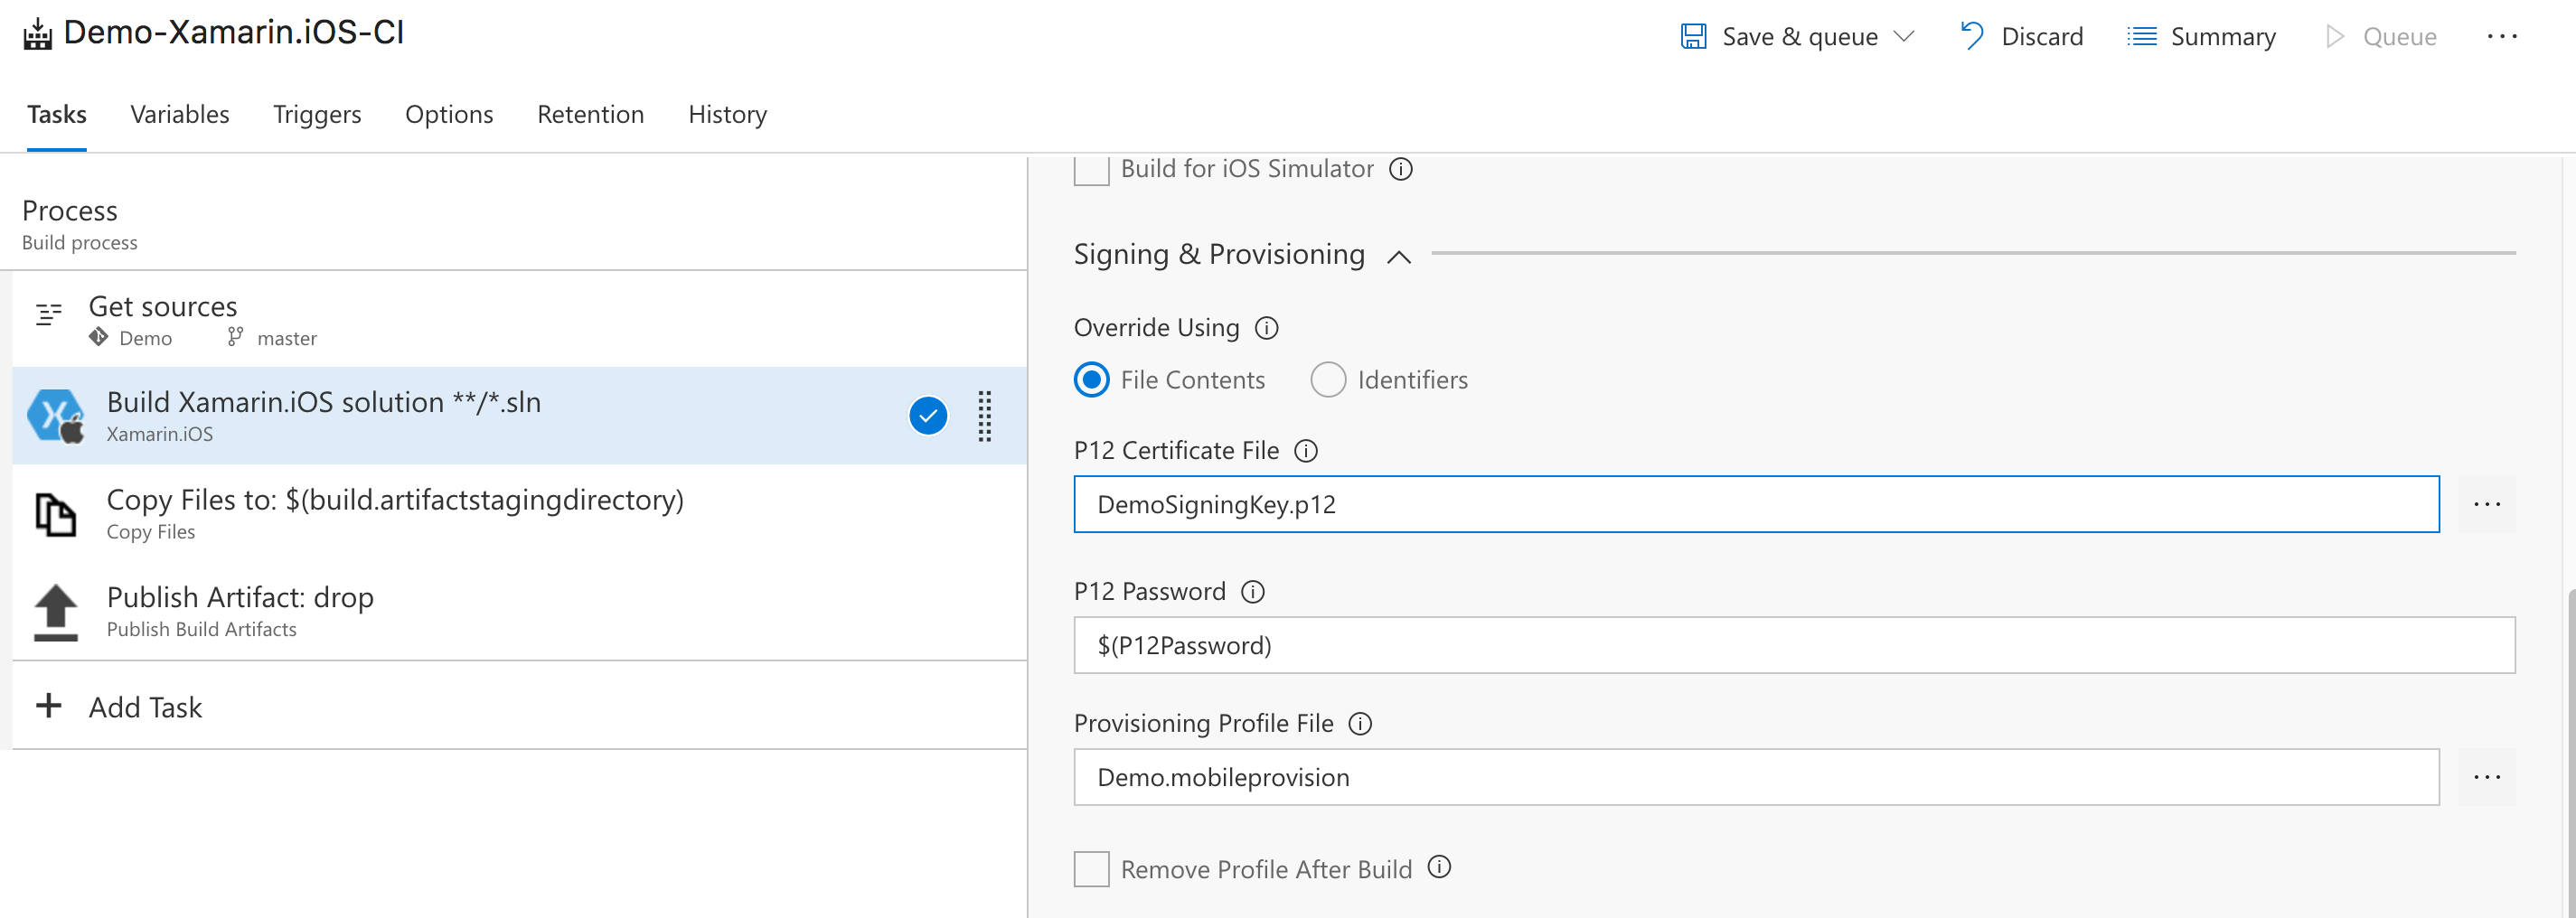The image size is (2576, 918).
Task: Click the Discard undo icon
Action: click(x=1971, y=35)
